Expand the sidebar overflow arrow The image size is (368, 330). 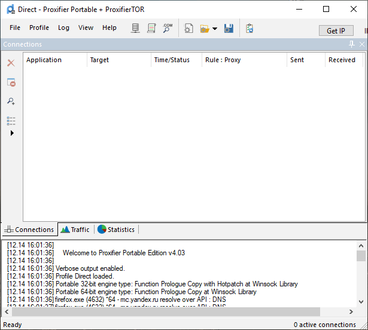pyautogui.click(x=12, y=133)
